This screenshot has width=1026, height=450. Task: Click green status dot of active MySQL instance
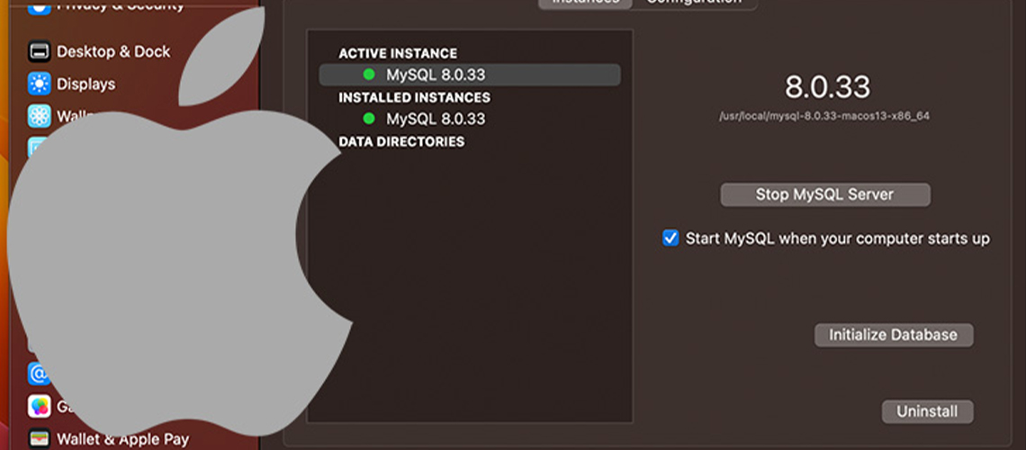(369, 75)
